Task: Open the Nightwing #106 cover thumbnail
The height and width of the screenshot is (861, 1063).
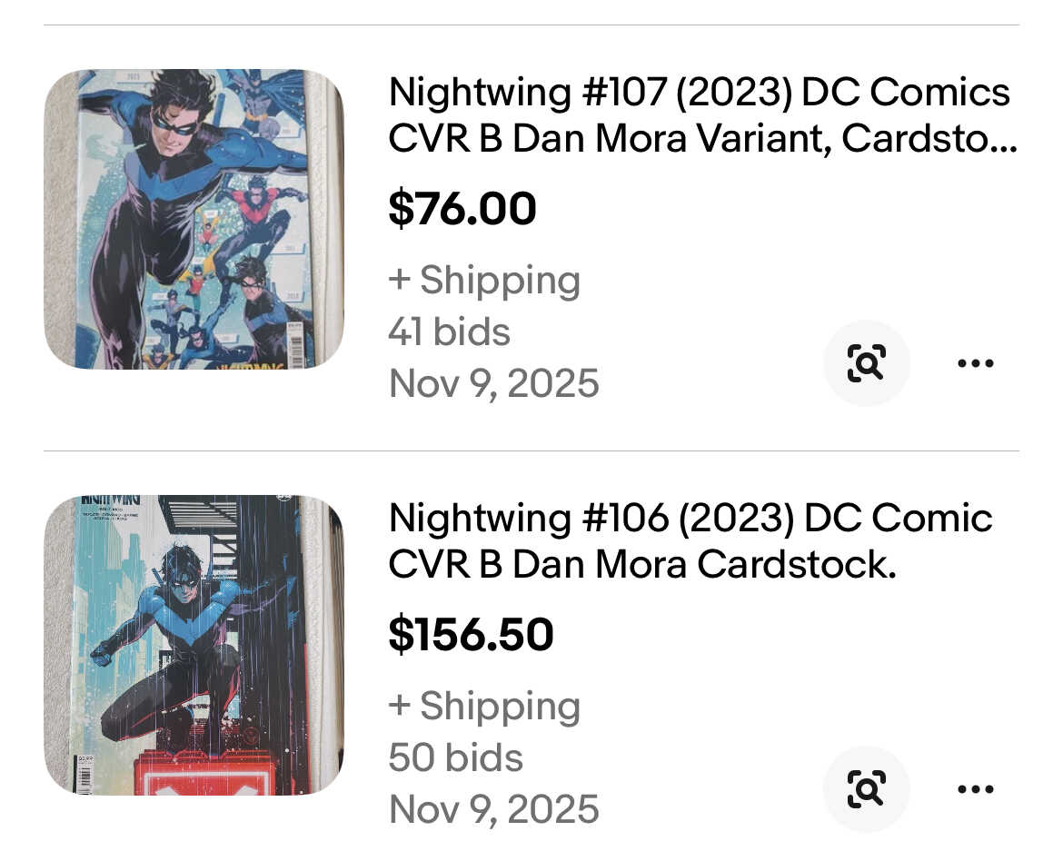Action: [194, 645]
